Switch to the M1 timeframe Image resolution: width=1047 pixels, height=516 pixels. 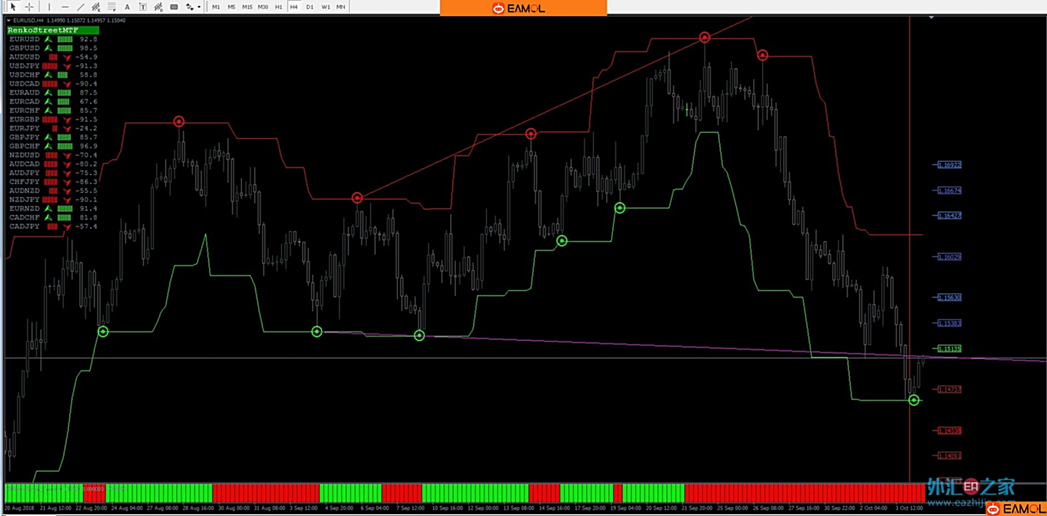pos(216,7)
